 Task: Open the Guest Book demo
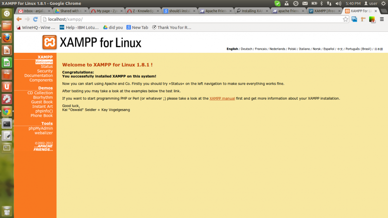click(x=42, y=102)
